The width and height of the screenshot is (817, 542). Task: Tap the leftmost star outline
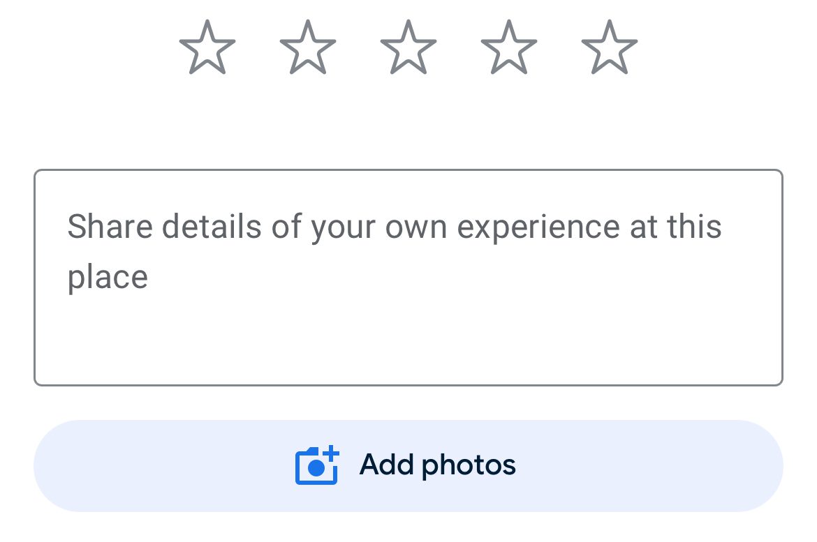click(x=207, y=47)
